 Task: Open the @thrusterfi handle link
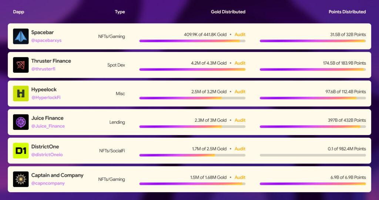tap(43, 69)
